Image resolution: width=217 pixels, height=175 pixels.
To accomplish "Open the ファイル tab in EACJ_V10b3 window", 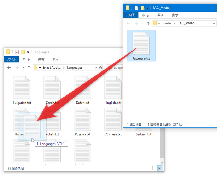I will tap(131, 15).
